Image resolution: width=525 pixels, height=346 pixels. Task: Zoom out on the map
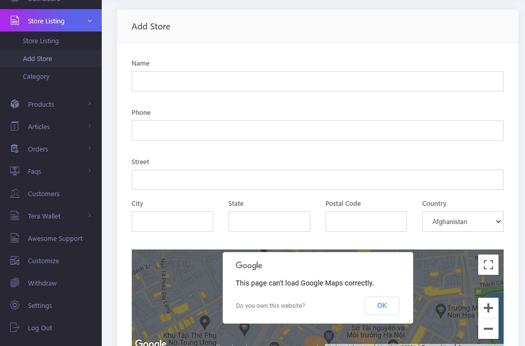pos(488,329)
